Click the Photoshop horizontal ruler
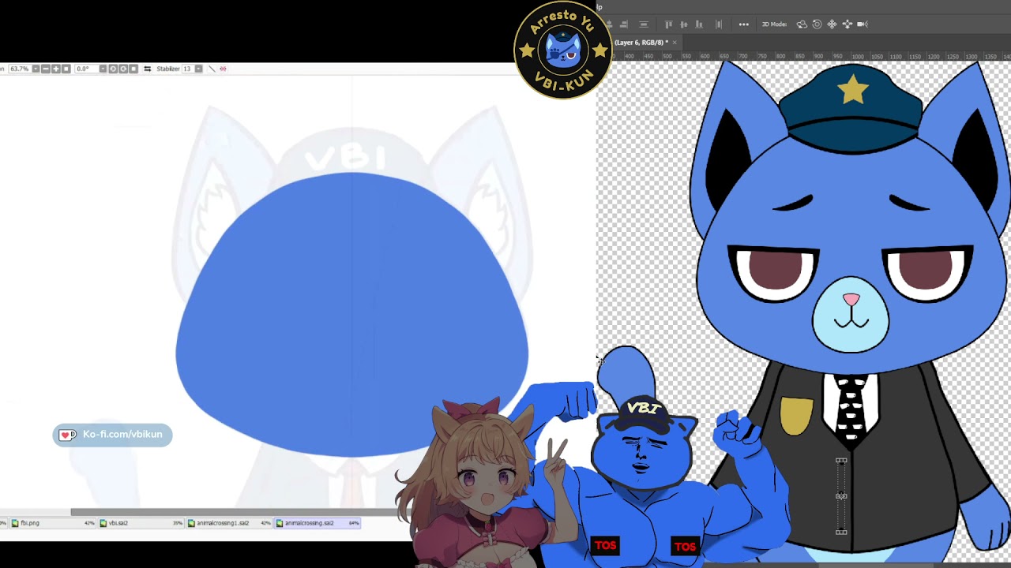This screenshot has width=1011, height=568. tap(810, 56)
